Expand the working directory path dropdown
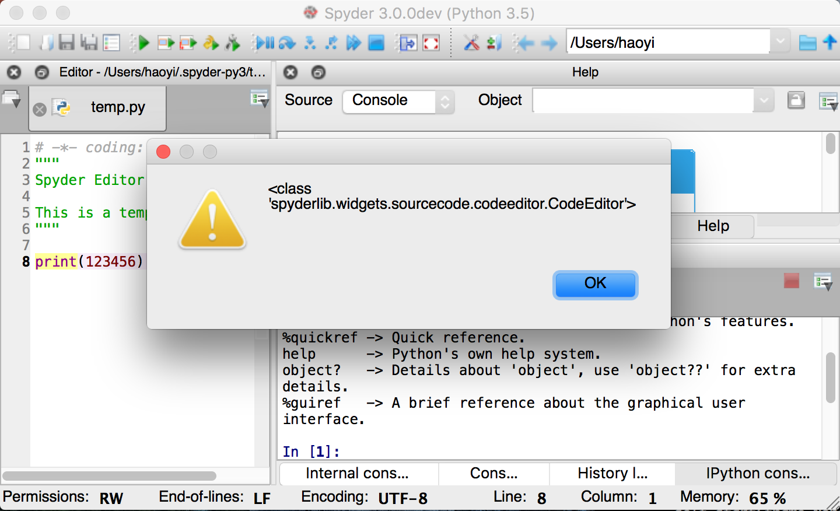 780,42
